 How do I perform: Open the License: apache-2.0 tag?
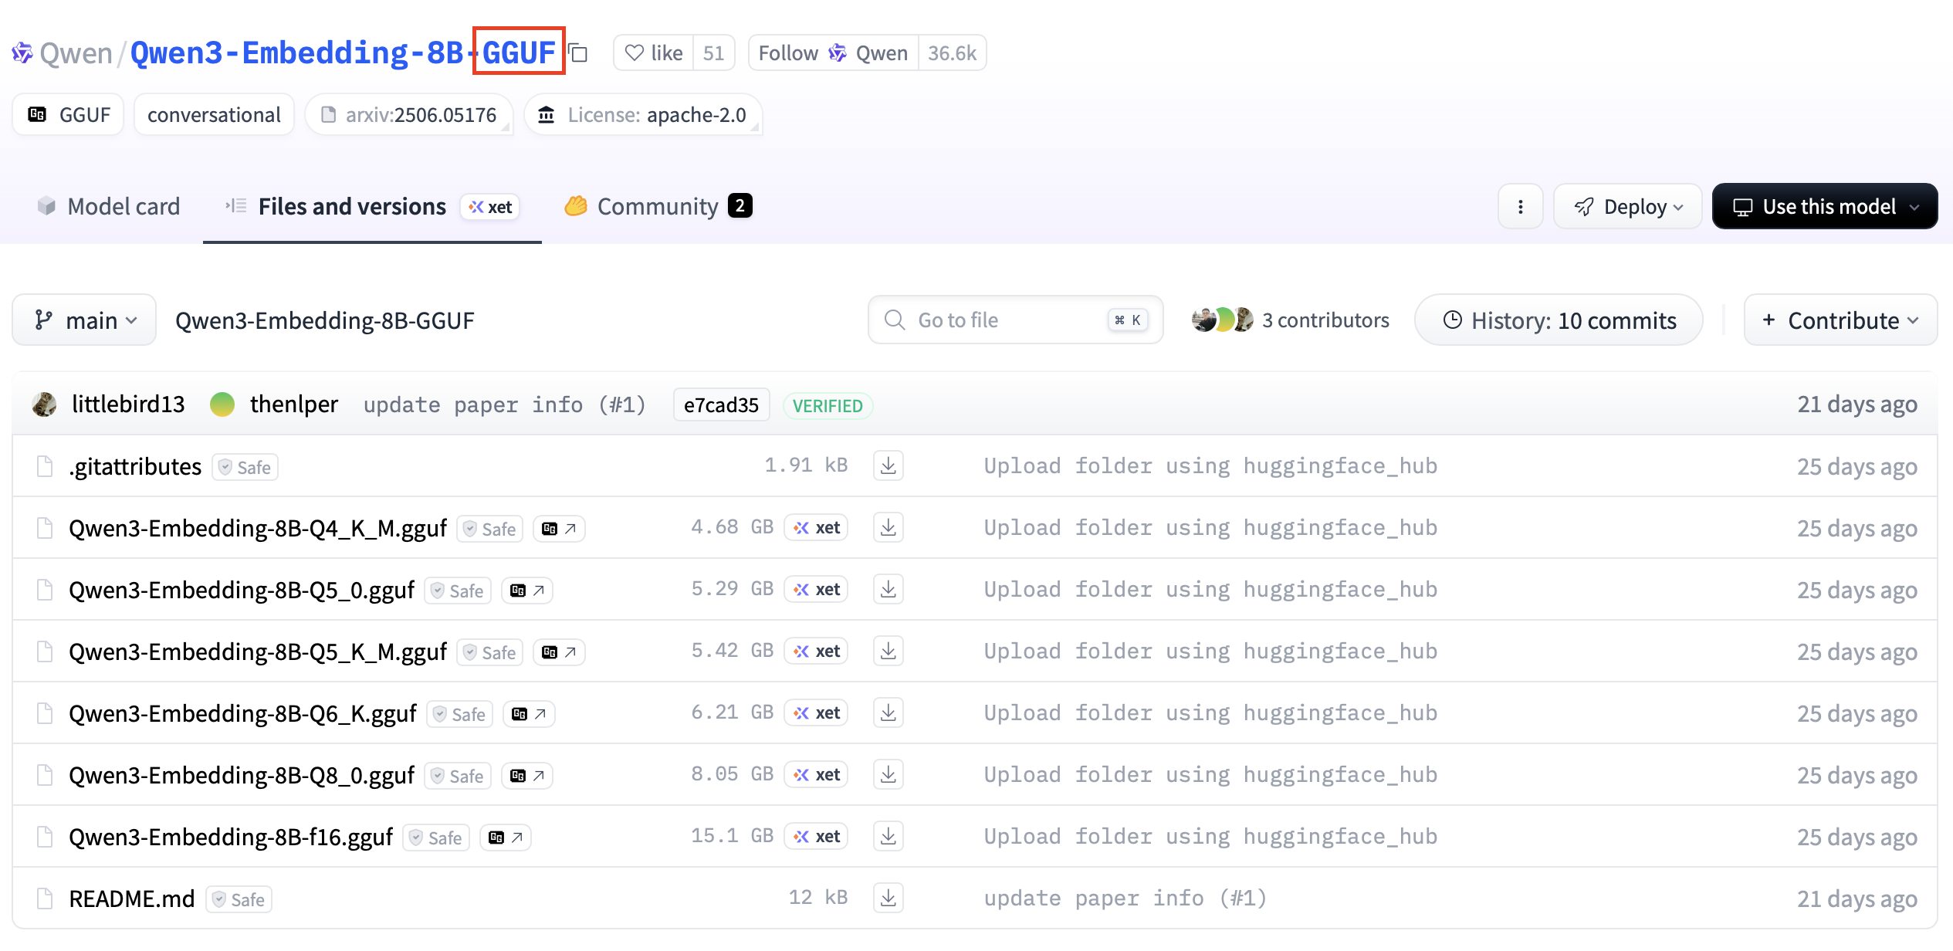643,115
